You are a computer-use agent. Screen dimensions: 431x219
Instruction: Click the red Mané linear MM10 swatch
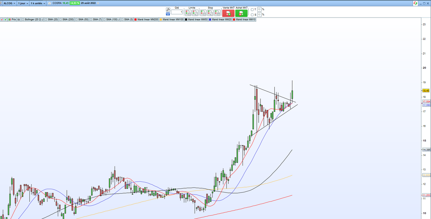(235, 19)
